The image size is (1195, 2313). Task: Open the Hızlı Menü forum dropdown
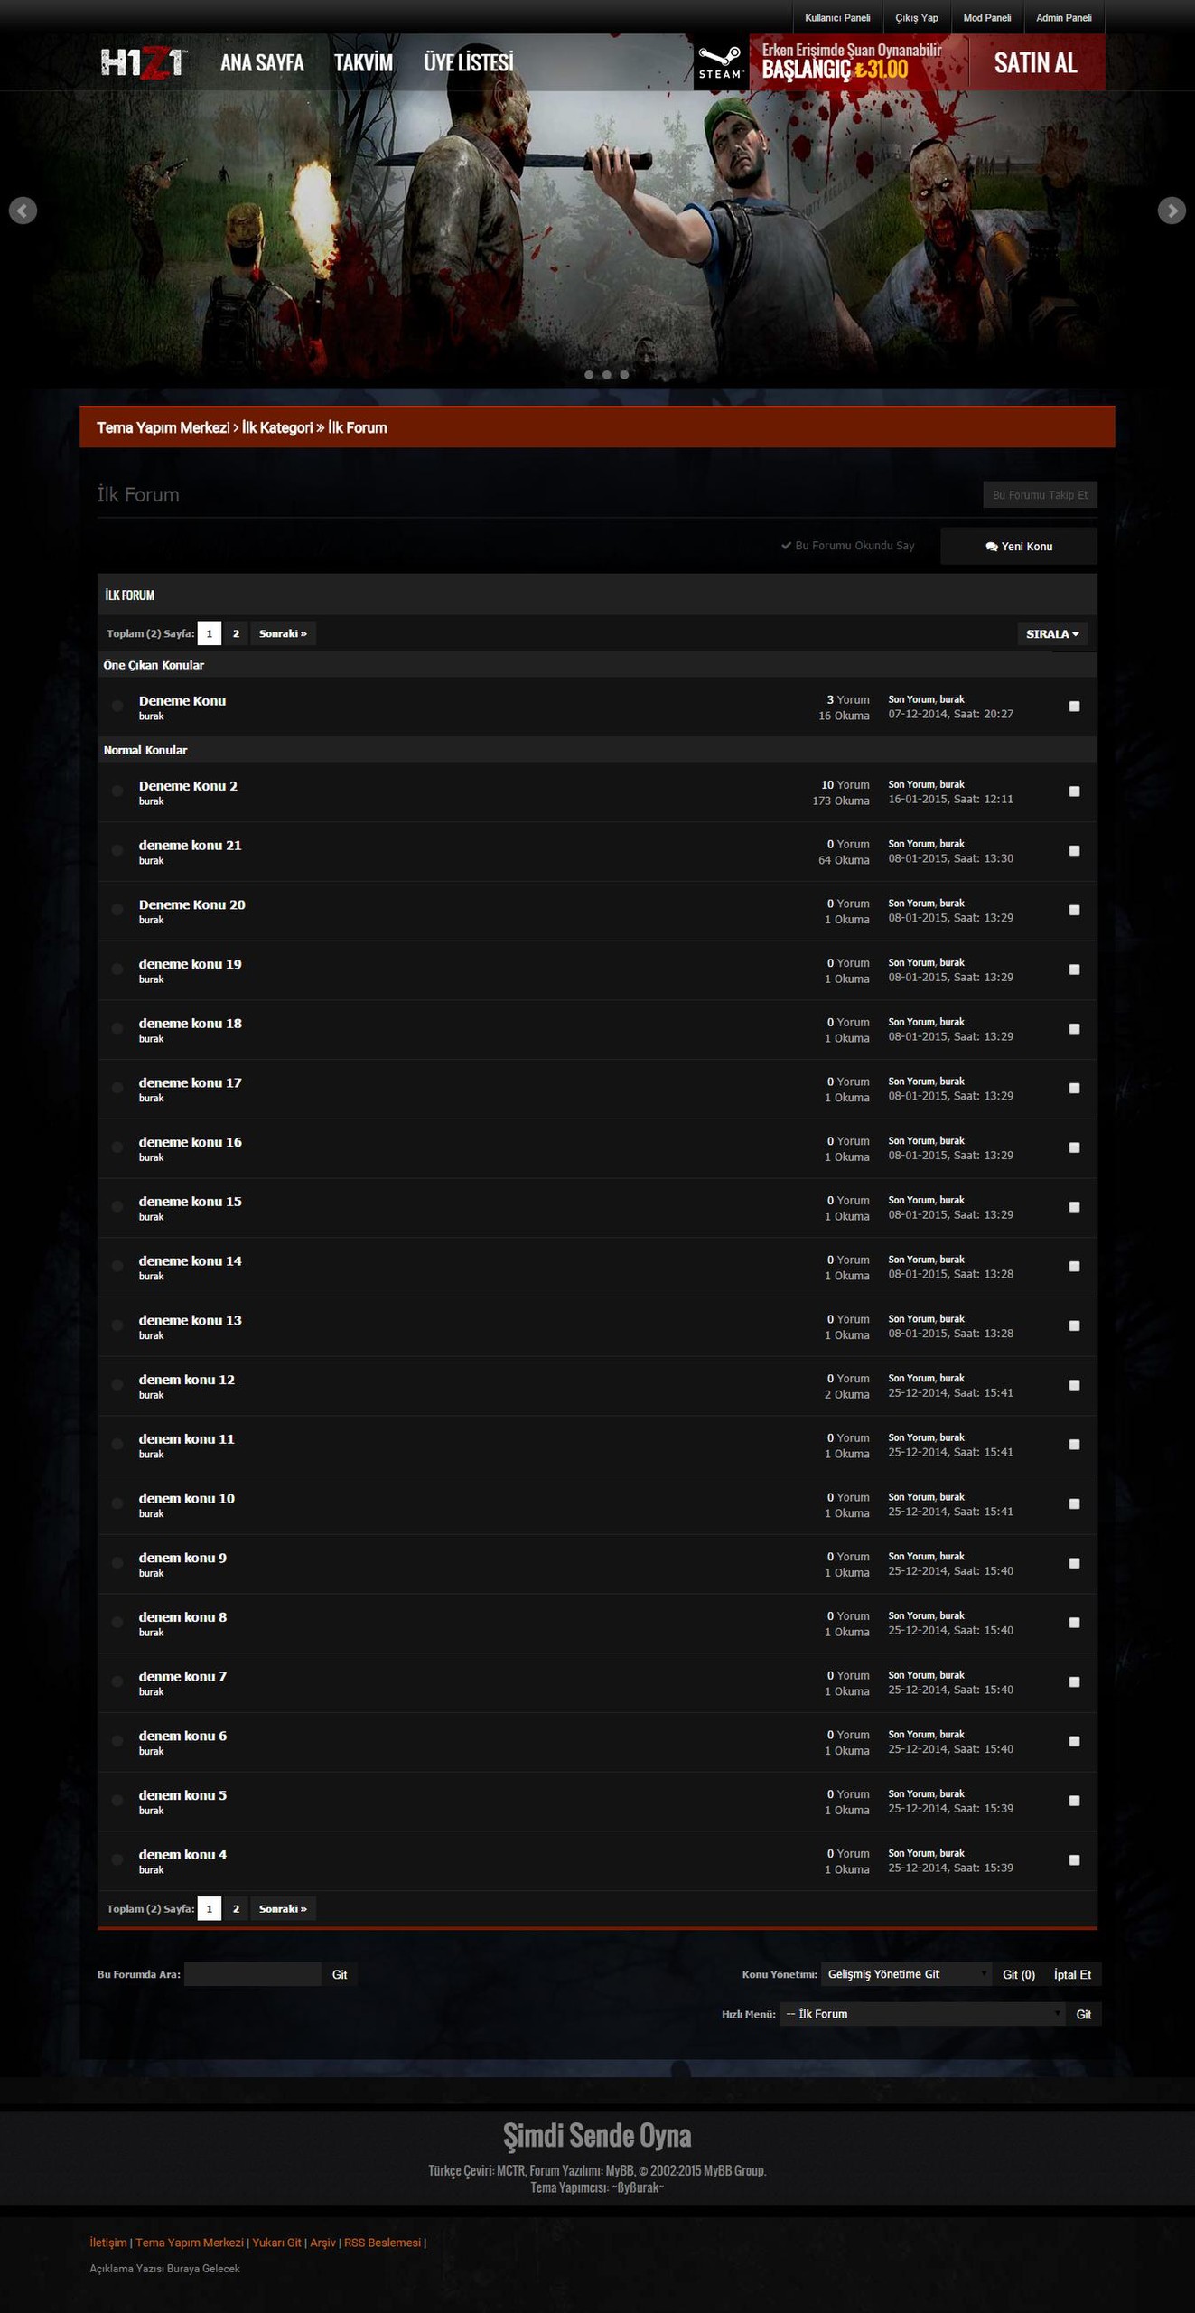coord(922,2014)
